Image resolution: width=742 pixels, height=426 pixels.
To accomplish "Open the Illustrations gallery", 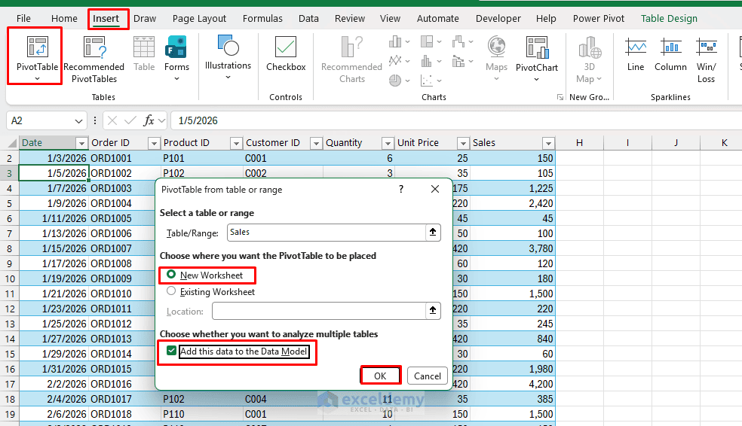I will click(x=228, y=58).
